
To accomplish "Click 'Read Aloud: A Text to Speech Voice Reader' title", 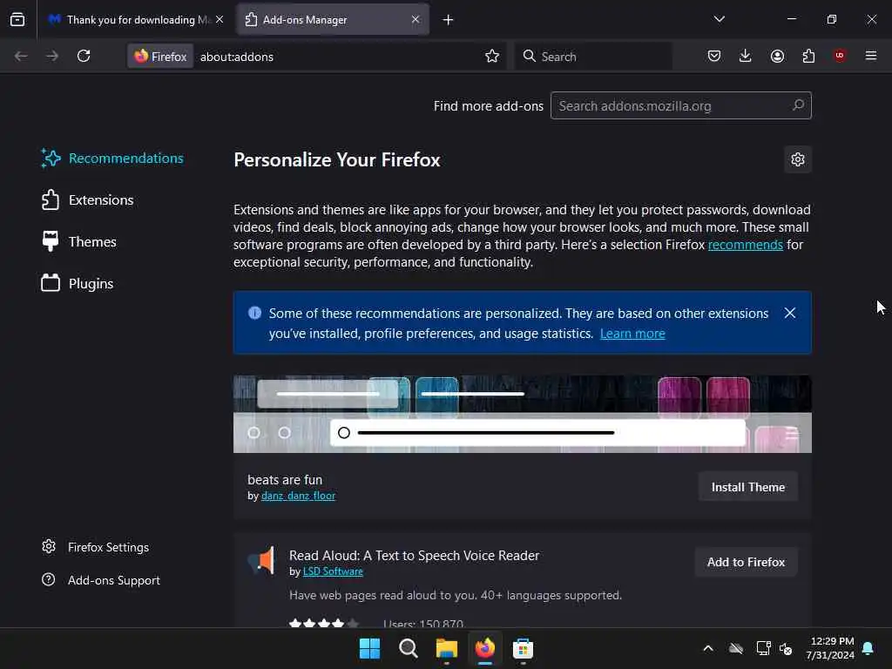I will click(414, 555).
